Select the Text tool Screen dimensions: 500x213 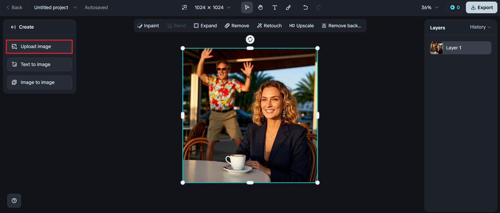pyautogui.click(x=275, y=7)
